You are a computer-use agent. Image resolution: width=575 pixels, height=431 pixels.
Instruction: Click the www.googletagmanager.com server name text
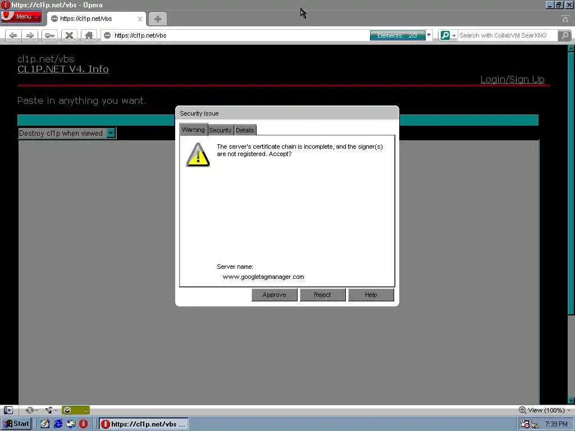(263, 277)
